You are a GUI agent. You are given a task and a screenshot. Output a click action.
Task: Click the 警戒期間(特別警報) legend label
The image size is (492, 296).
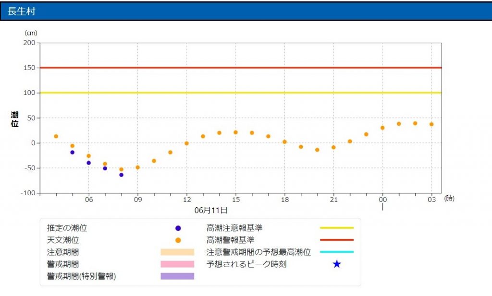click(x=81, y=276)
